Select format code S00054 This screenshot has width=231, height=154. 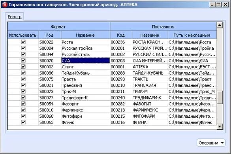(x=50, y=104)
